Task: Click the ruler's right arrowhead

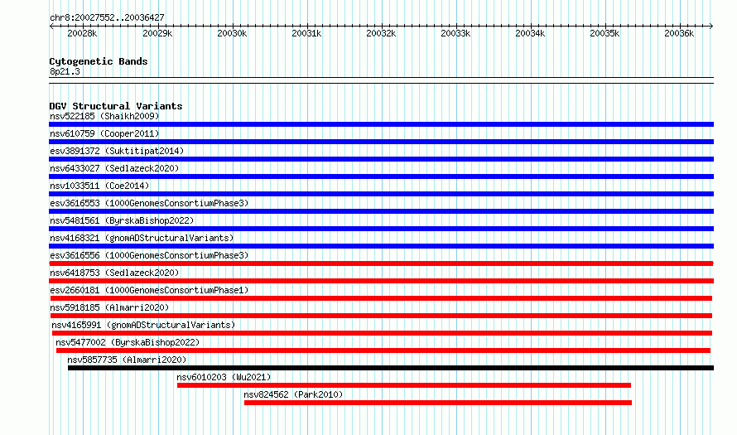Action: [x=711, y=26]
